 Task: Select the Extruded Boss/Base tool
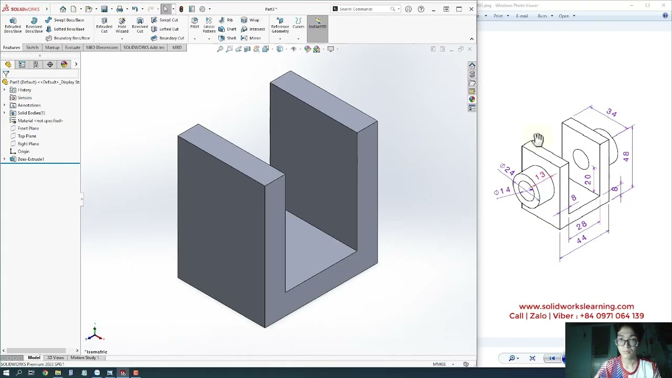tap(13, 25)
